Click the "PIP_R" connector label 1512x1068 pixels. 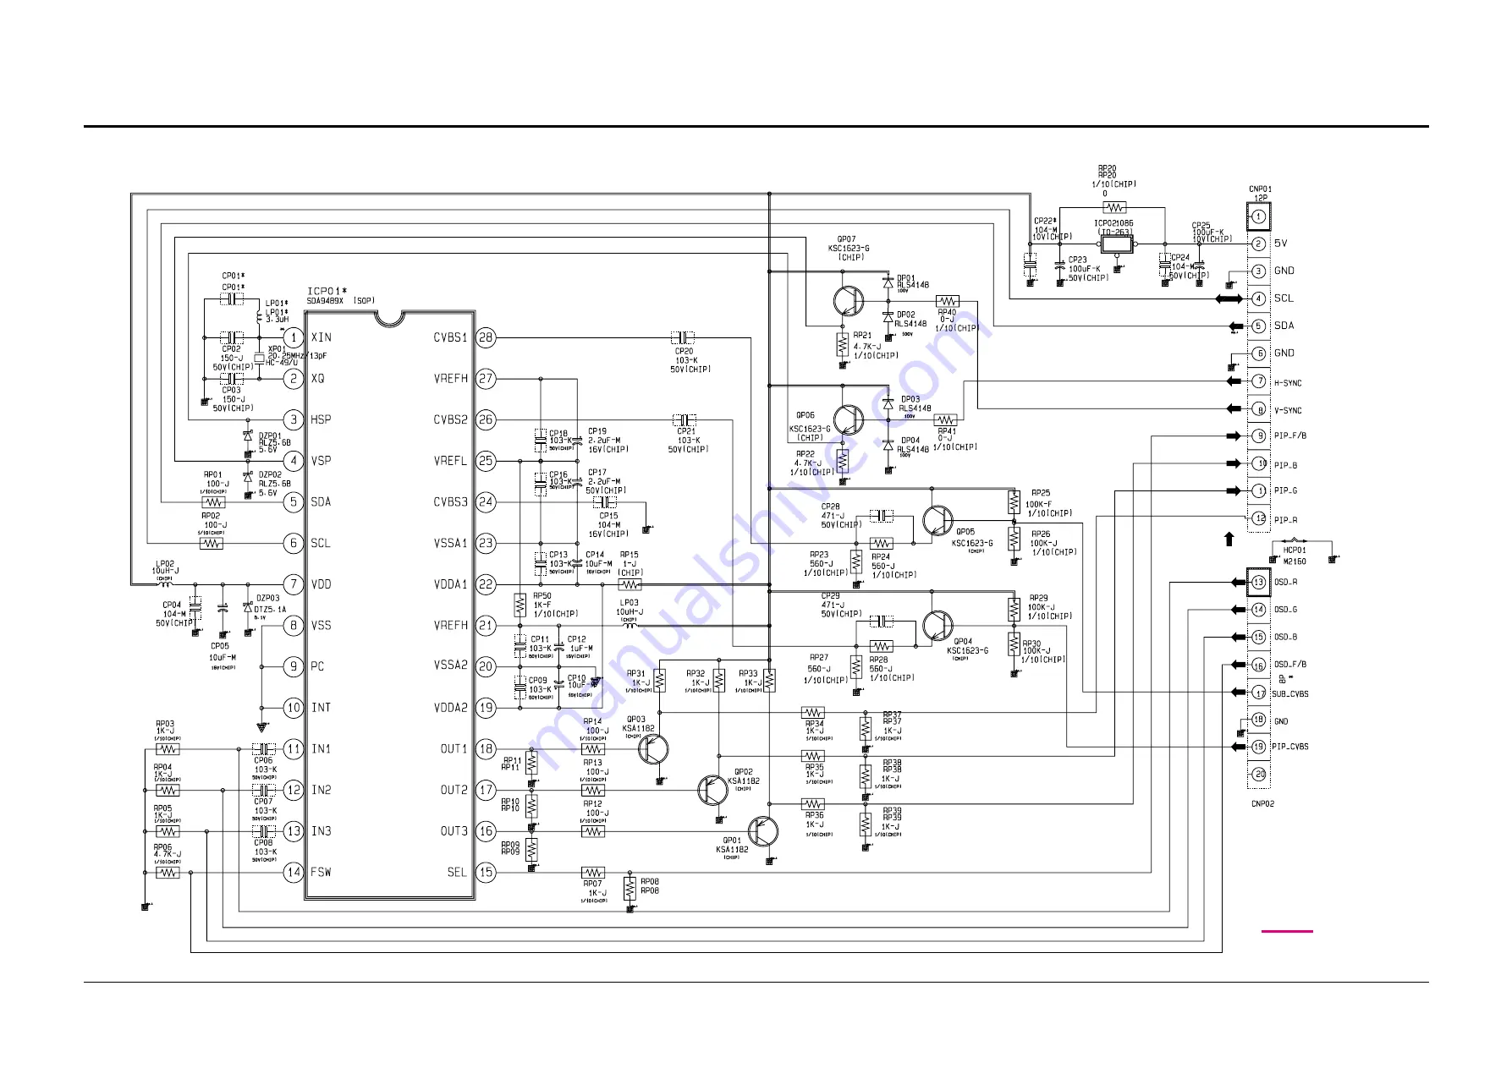pos(1286,520)
